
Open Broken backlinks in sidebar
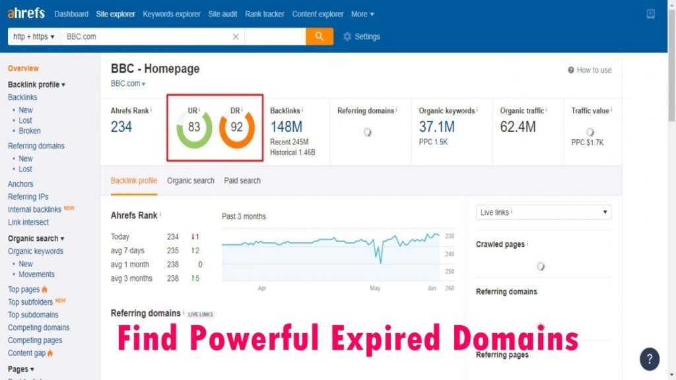[x=29, y=131]
